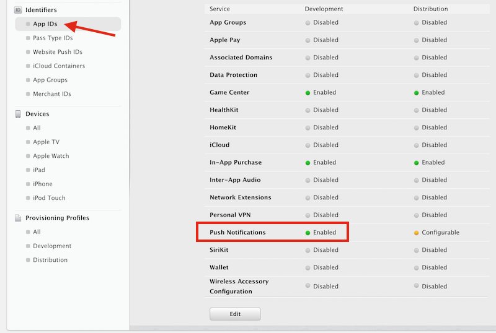
Task: Show iPhone devices list
Action: (43, 184)
